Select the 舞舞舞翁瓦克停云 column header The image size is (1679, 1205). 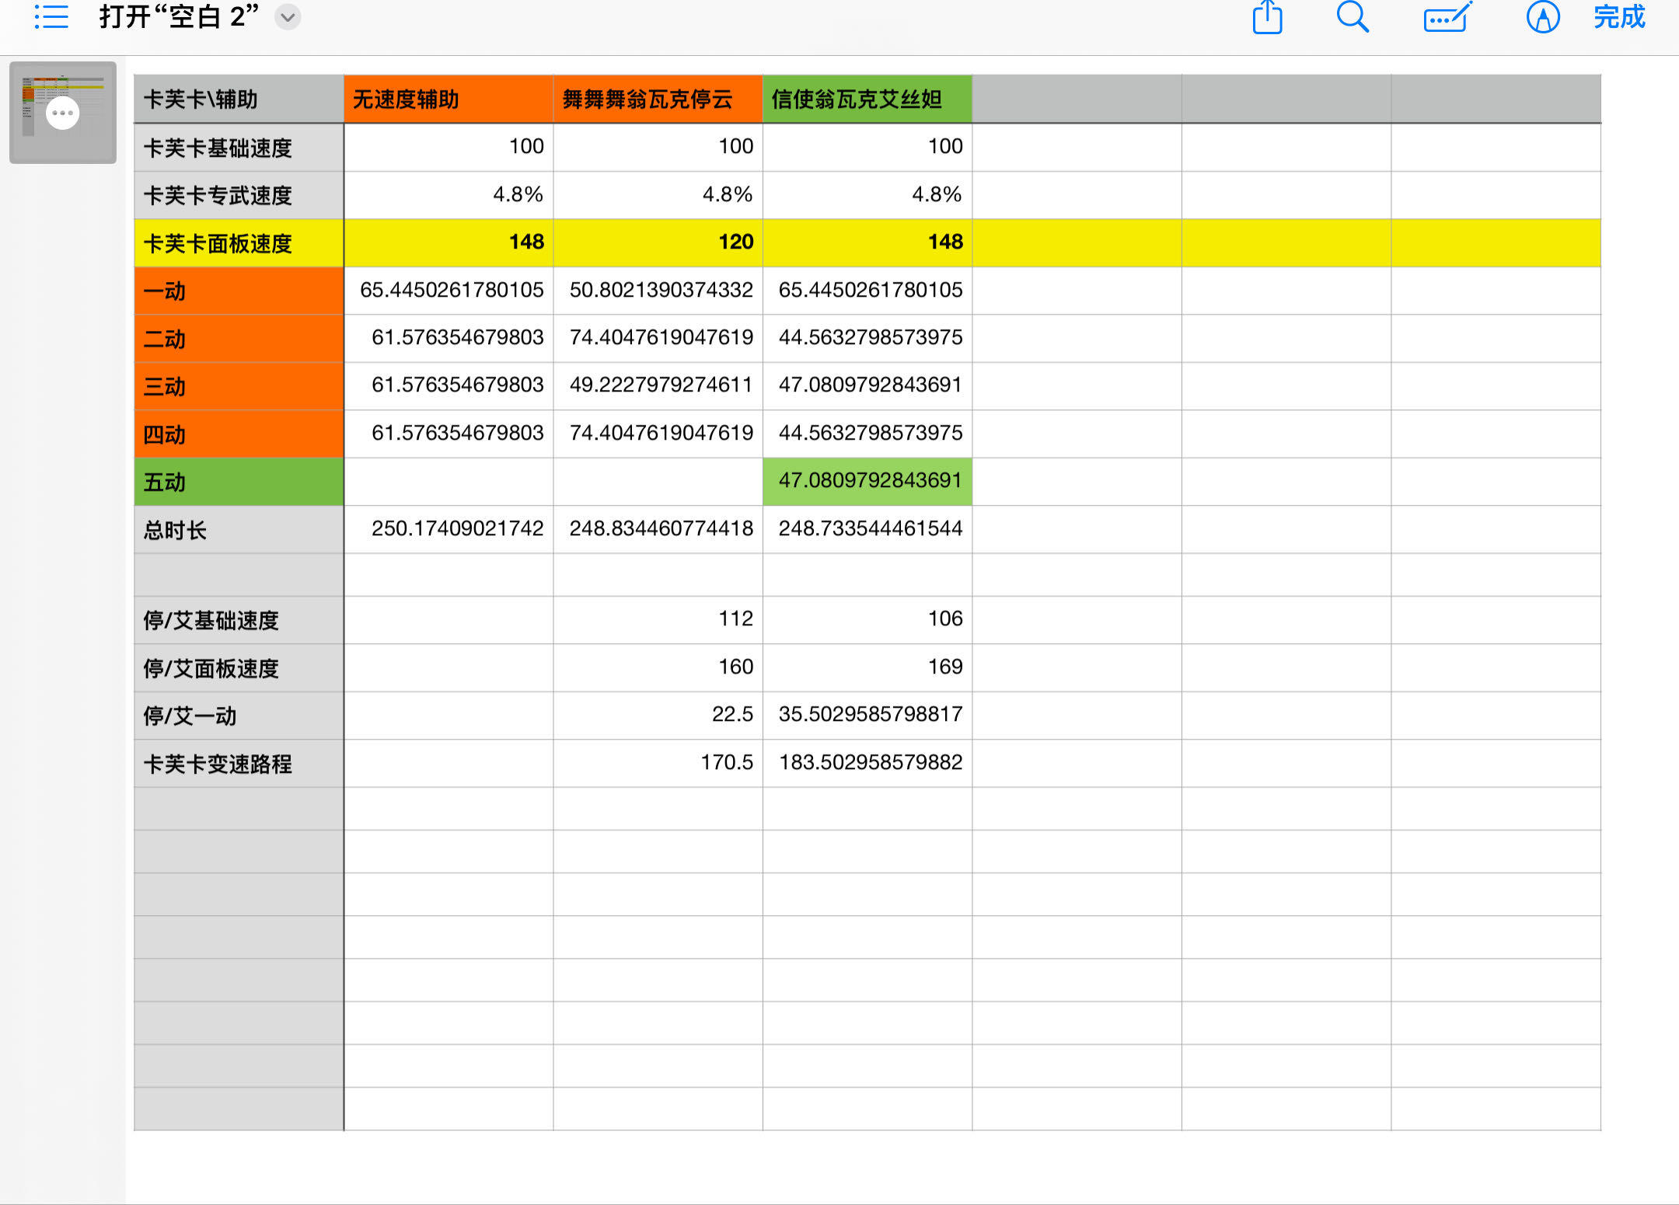point(658,99)
